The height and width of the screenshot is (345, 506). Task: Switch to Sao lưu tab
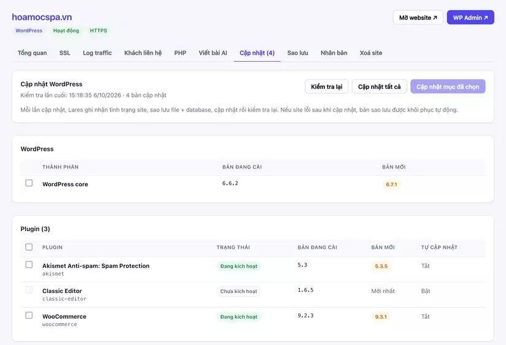click(x=297, y=53)
